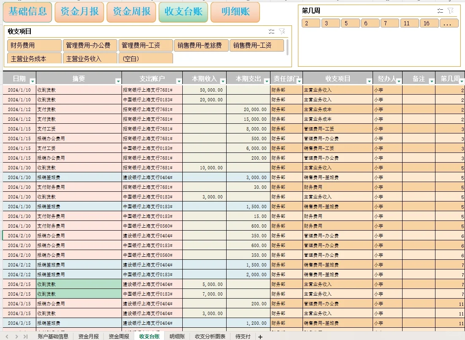Click the 收支项目 slicer vertical scrollbar
465x340 pixels.
pos(287,47)
